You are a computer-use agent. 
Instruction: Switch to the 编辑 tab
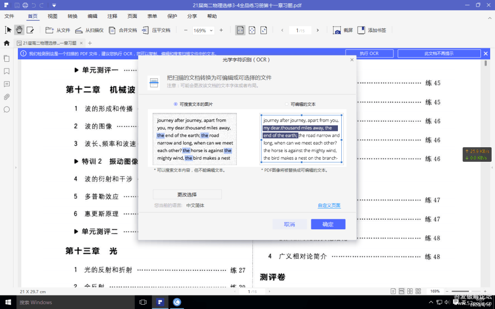click(x=92, y=16)
